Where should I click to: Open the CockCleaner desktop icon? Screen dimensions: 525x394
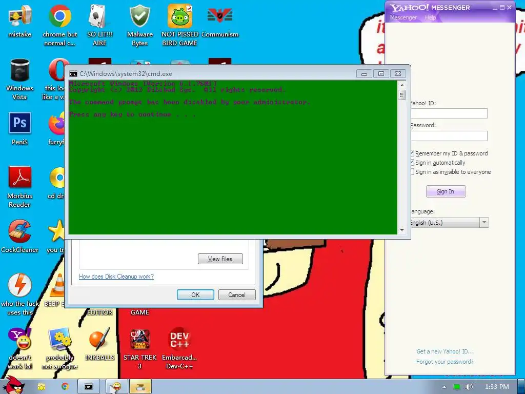pyautogui.click(x=19, y=237)
